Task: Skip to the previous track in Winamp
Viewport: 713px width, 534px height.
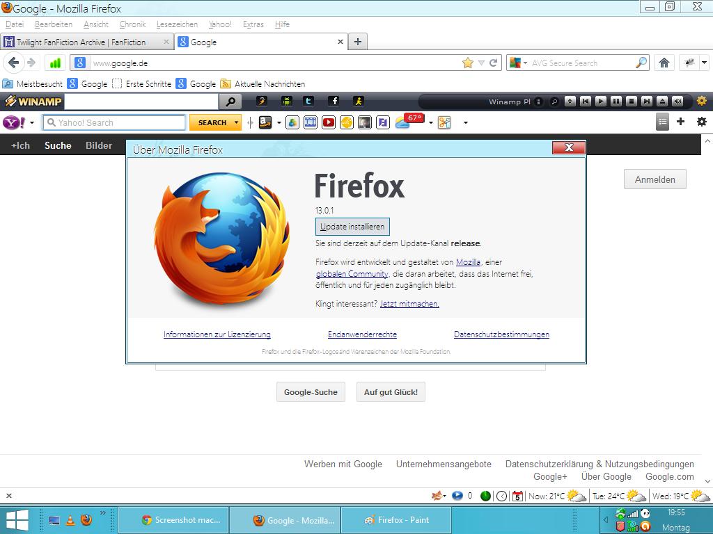Action: [x=585, y=102]
